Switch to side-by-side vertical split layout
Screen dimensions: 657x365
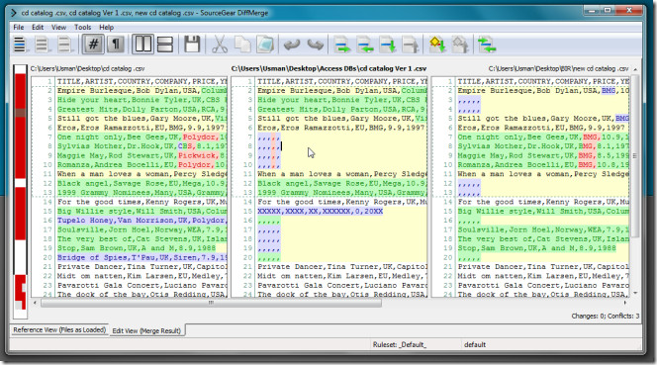tap(143, 45)
